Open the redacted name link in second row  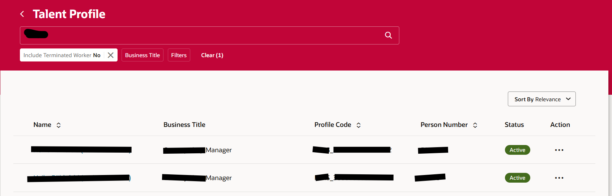coord(79,178)
